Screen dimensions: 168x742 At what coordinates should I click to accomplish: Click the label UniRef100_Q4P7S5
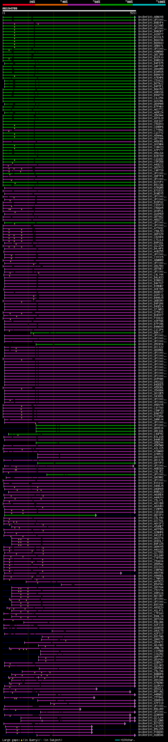151,66
